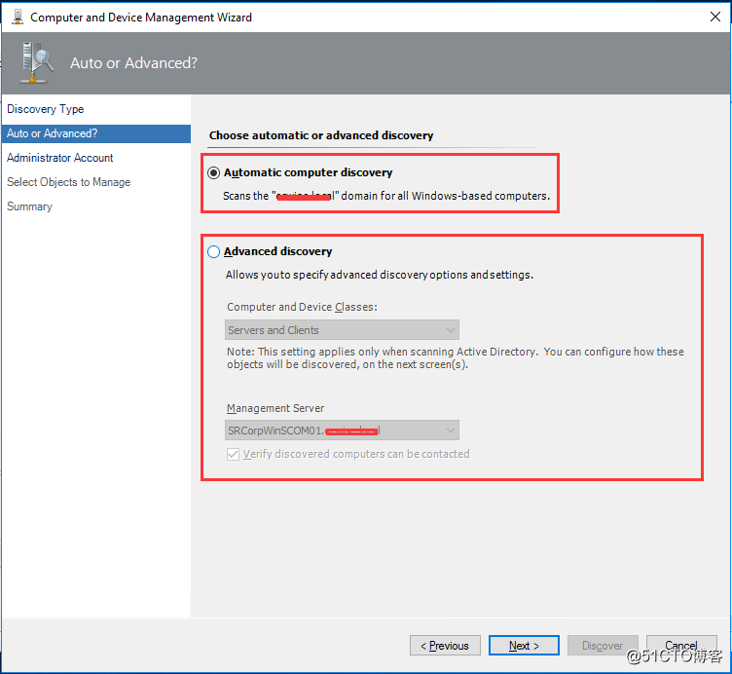Click the 'Auto or Advanced?' header title
This screenshot has width=732, height=674.
tap(134, 63)
